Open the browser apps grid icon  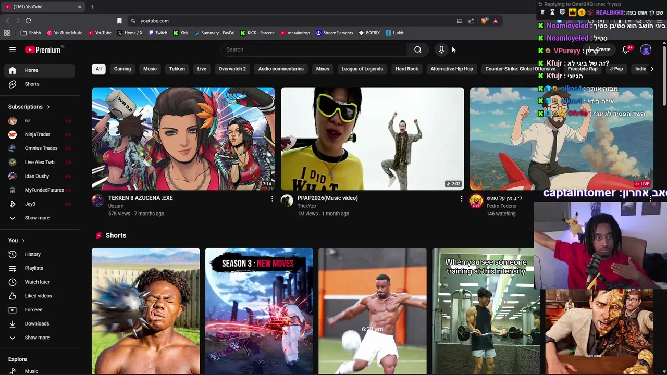7,33
